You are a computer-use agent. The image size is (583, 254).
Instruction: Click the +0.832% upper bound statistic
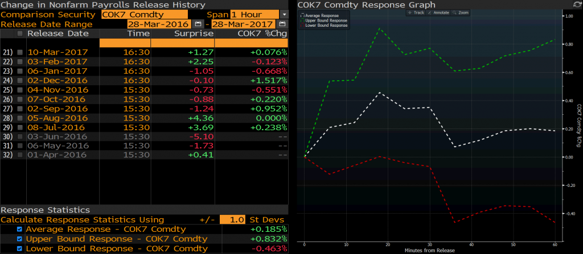point(269,239)
